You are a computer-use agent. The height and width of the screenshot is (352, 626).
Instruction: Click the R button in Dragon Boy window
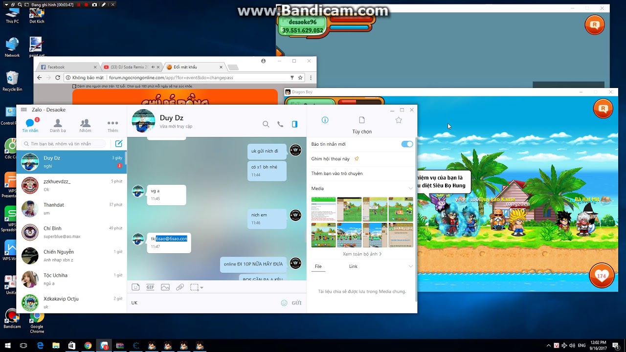pyautogui.click(x=603, y=109)
